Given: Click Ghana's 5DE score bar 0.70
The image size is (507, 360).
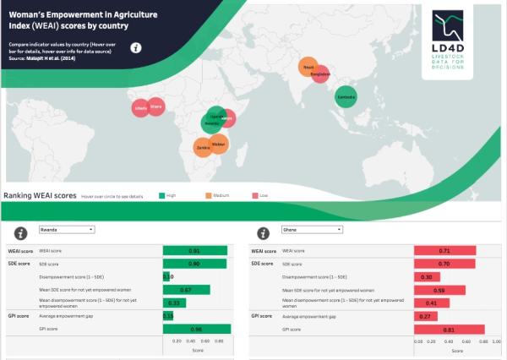Looking at the screenshot, I should [444, 264].
